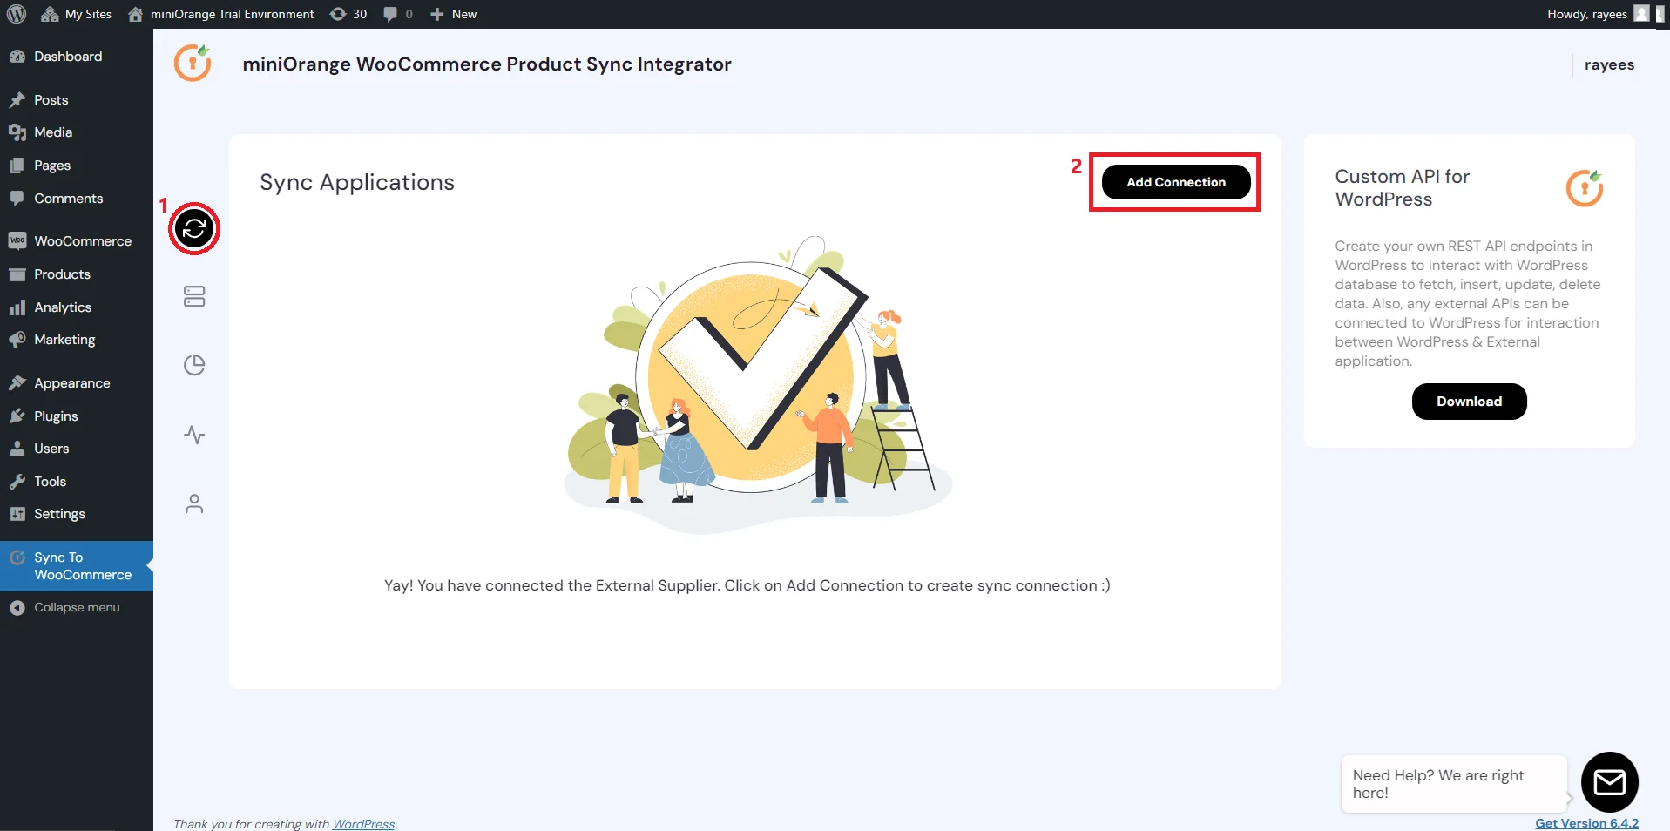
Task: Open Appearance menu item
Action: click(77, 383)
